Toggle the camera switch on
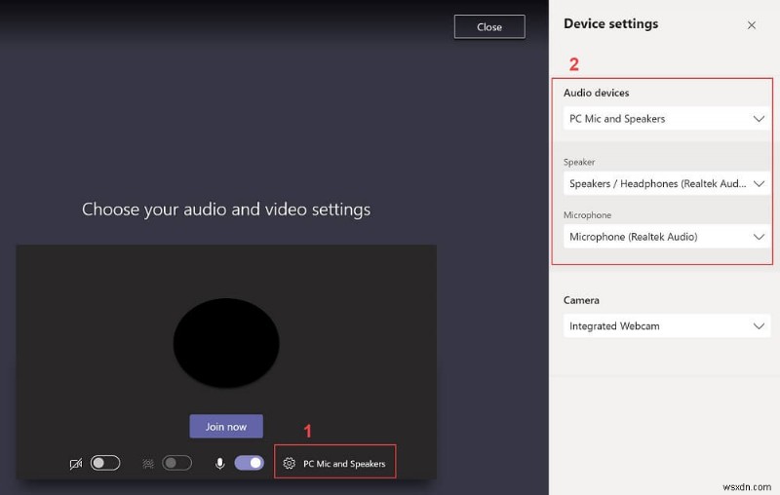 105,463
